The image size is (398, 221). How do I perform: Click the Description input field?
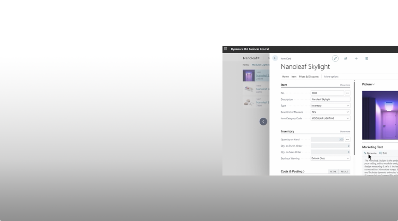tap(330, 99)
